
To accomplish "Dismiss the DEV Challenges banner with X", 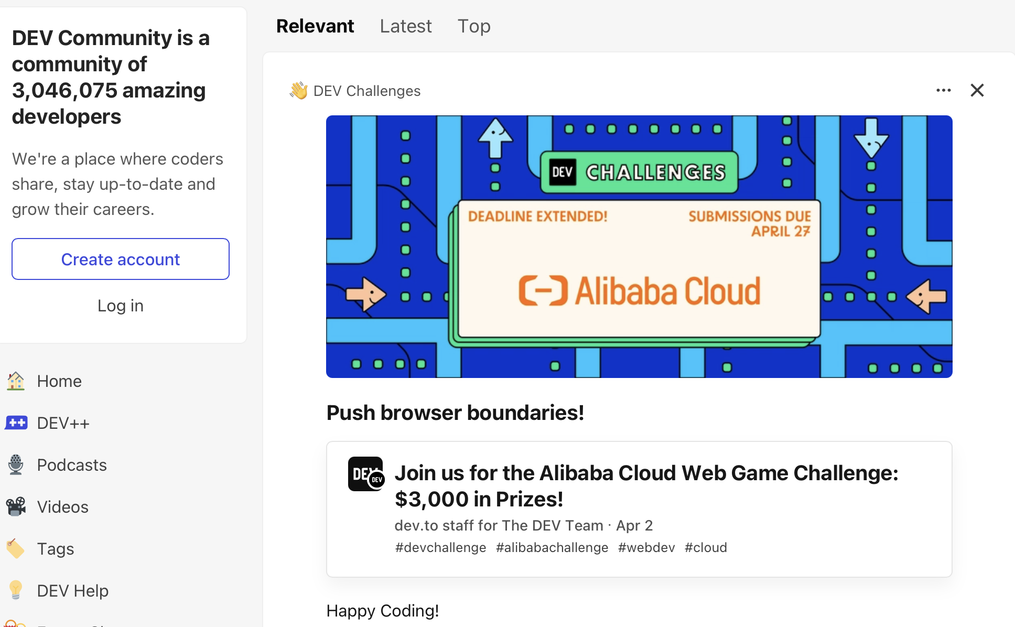I will [x=977, y=90].
